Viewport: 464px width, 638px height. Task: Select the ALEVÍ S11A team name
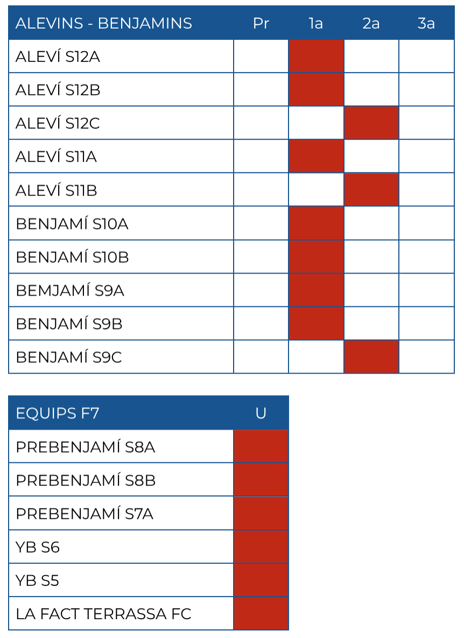click(x=57, y=157)
